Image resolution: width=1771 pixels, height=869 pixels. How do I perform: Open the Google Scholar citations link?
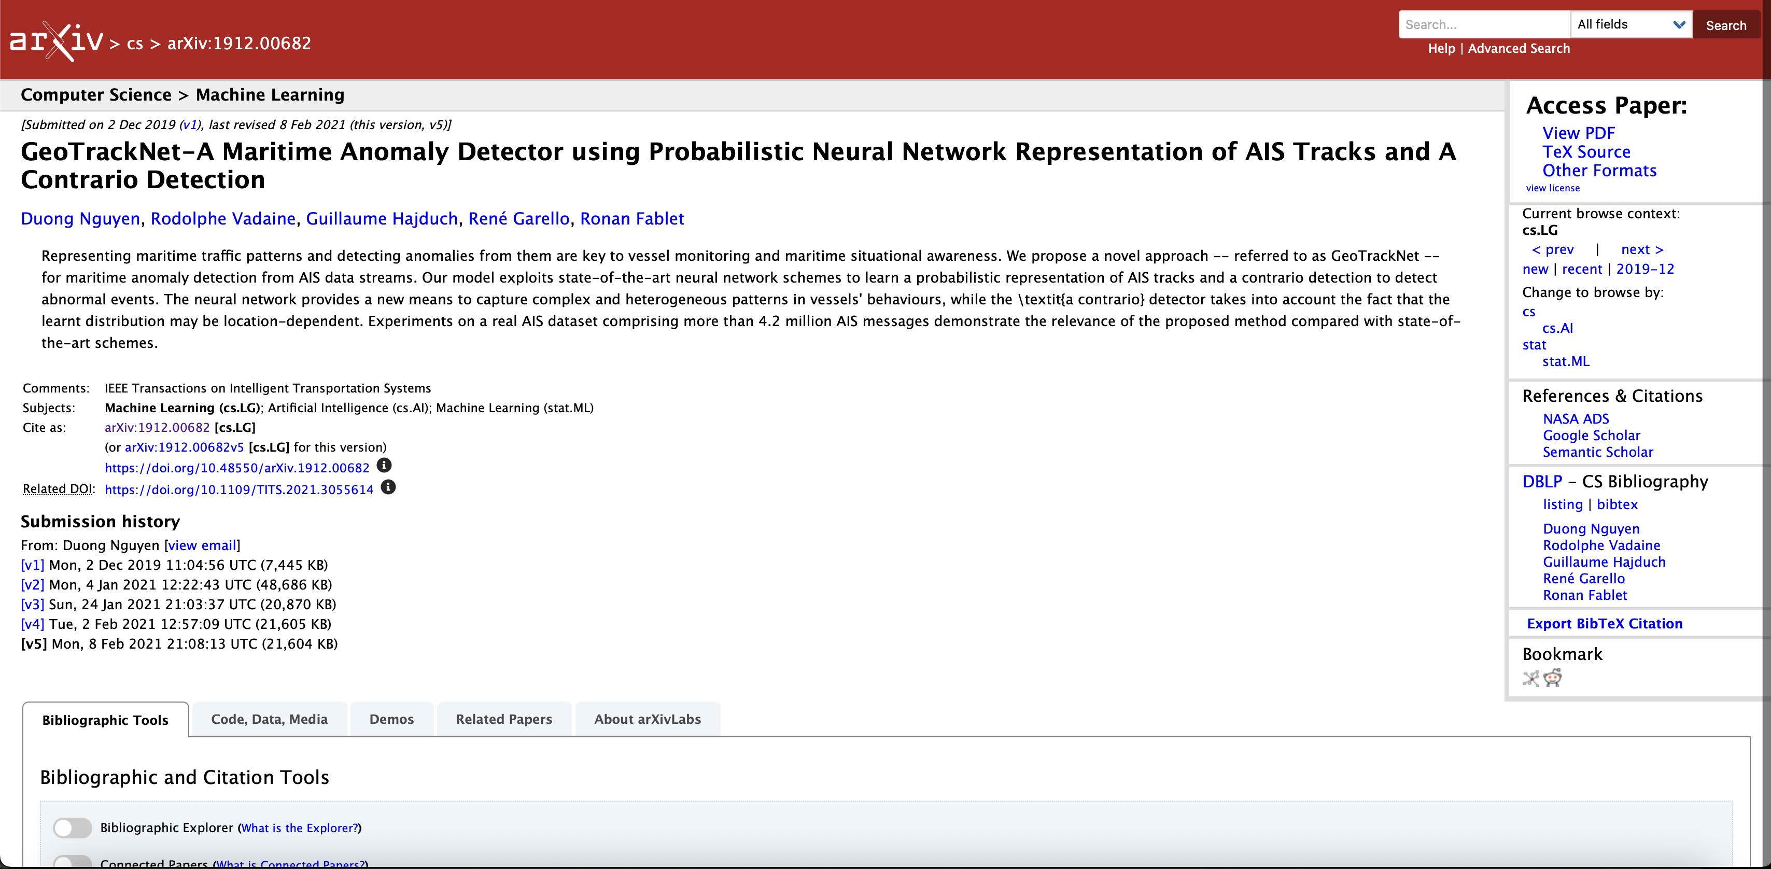[1591, 435]
